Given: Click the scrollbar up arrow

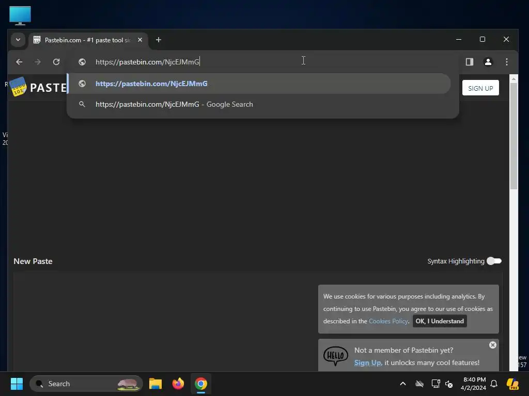Looking at the screenshot, I should (x=514, y=79).
